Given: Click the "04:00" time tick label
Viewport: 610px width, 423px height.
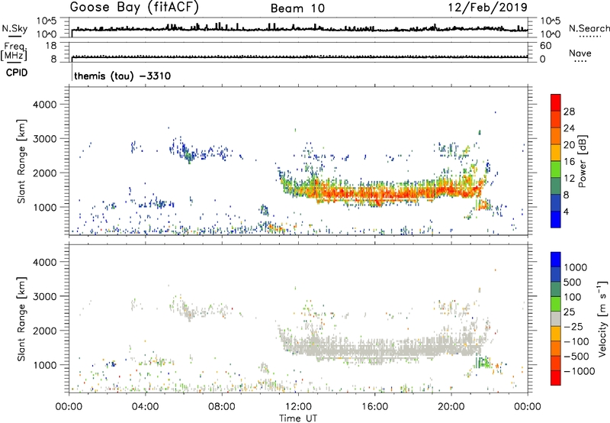Looking at the screenshot, I should click(x=145, y=407).
